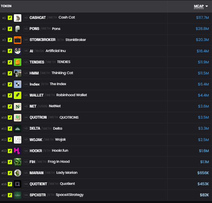Click the feather badge on TENDIES row

pos(10,62)
